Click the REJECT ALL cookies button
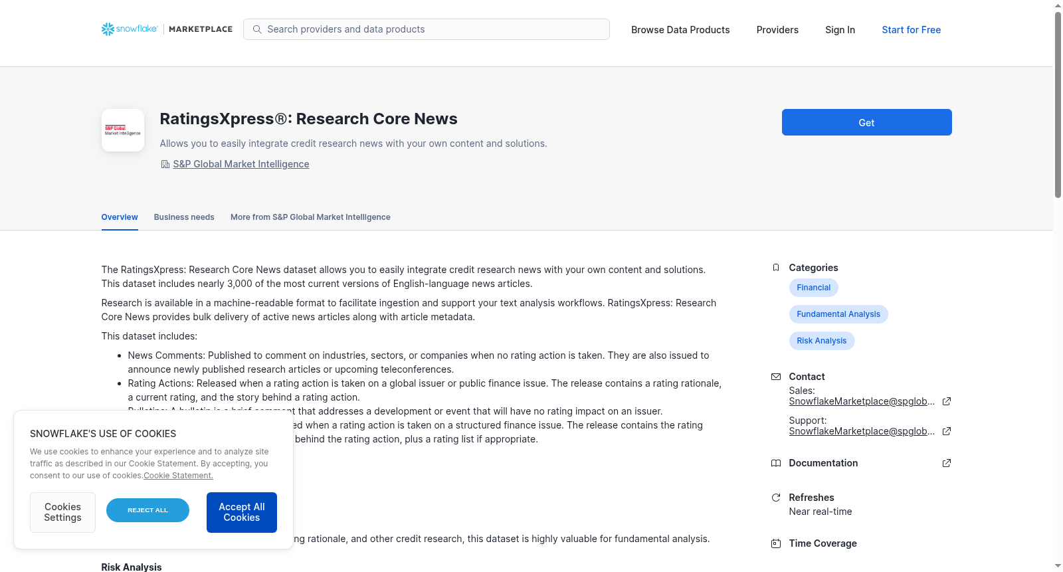 (x=147, y=510)
